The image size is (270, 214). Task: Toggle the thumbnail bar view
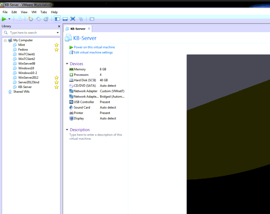[65, 19]
